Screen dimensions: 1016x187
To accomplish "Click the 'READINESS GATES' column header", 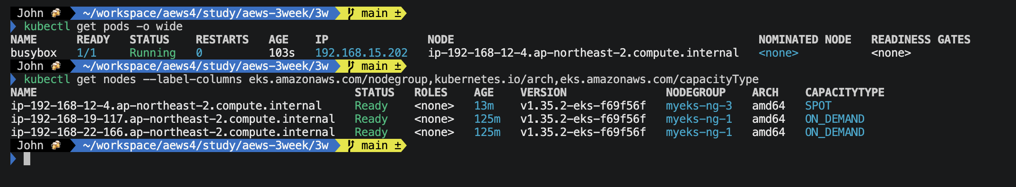I will point(921,40).
